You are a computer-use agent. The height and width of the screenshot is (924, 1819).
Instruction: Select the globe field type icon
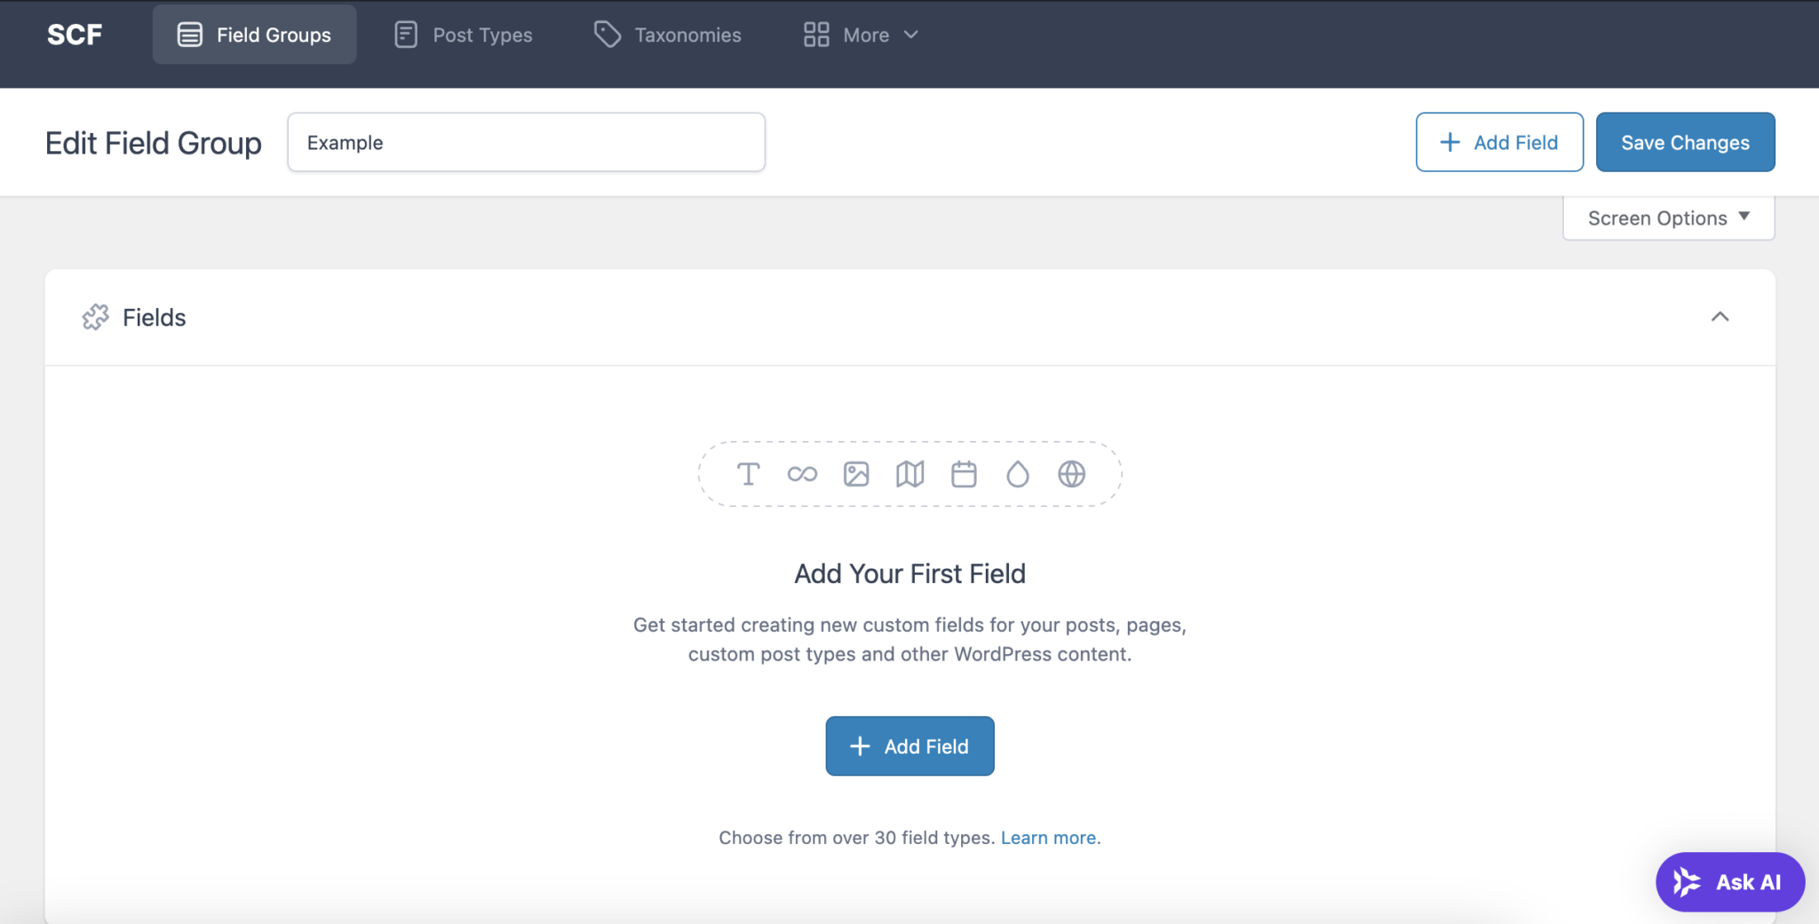pos(1071,474)
